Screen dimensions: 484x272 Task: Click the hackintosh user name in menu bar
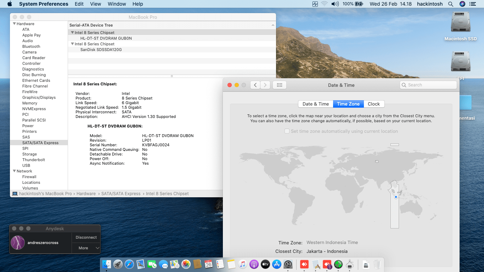click(x=429, y=4)
